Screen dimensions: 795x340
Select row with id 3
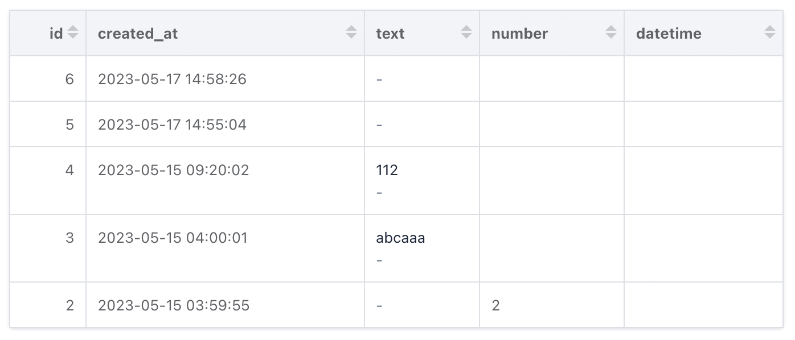396,248
